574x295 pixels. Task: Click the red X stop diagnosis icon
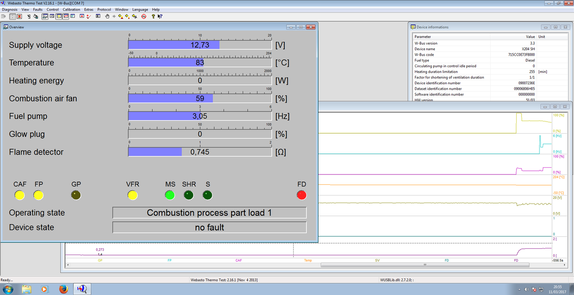[19, 16]
